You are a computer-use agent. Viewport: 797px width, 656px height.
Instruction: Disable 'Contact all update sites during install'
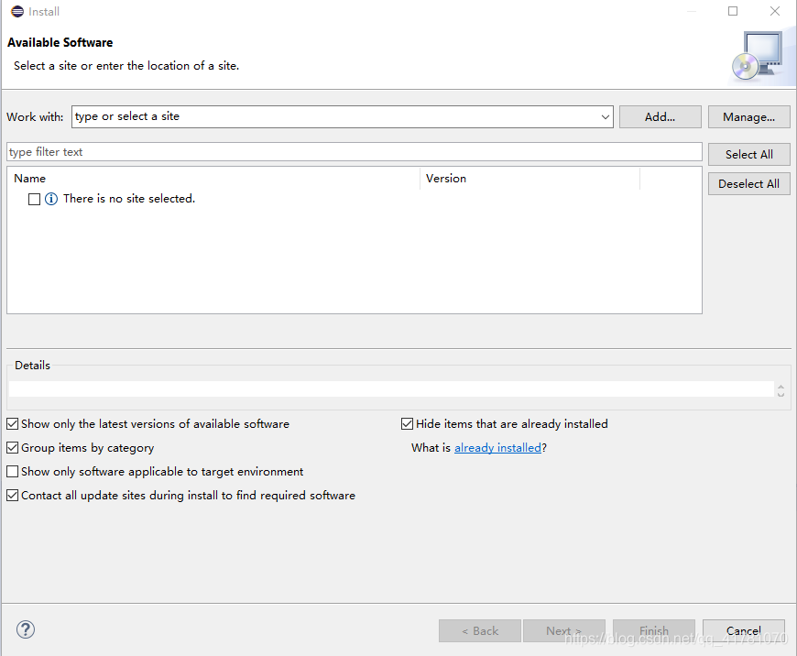[13, 496]
